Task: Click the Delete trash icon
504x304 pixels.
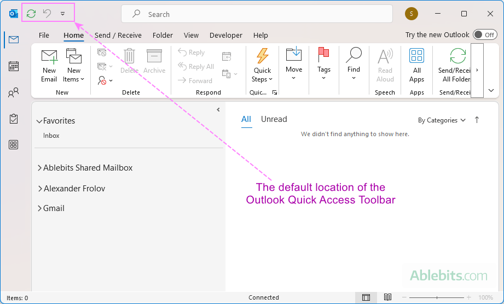Action: click(130, 61)
